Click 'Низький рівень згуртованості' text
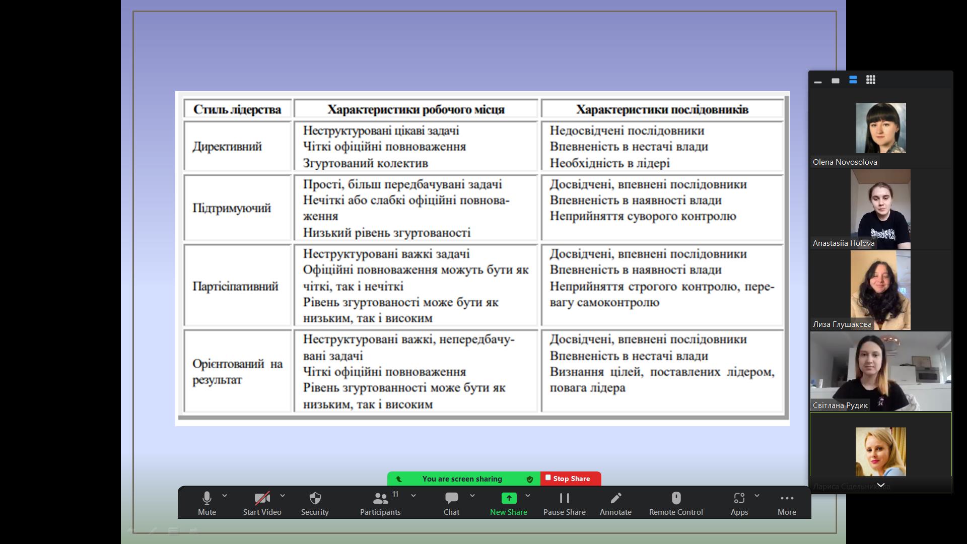967x544 pixels. click(386, 233)
